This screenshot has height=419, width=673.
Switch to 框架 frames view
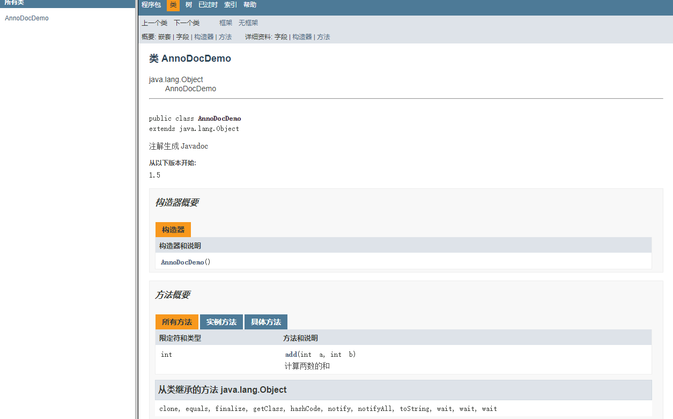[226, 23]
